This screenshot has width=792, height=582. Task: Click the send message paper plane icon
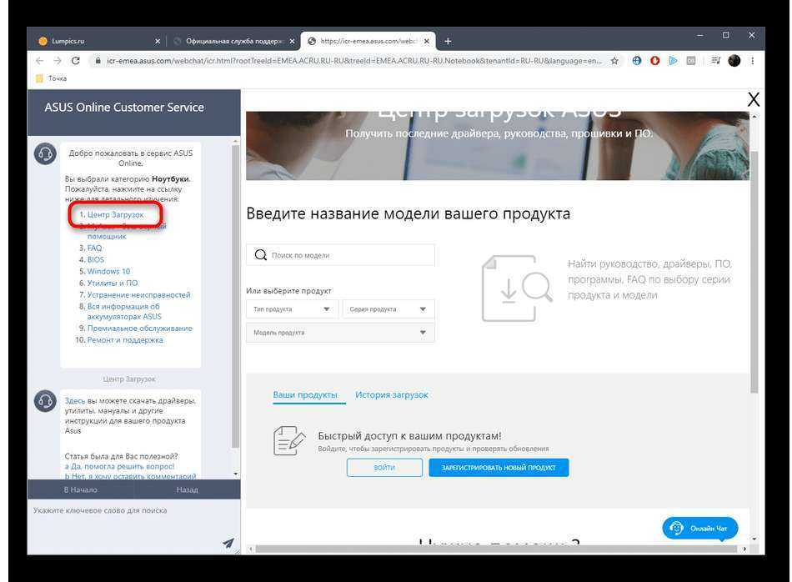tap(228, 543)
